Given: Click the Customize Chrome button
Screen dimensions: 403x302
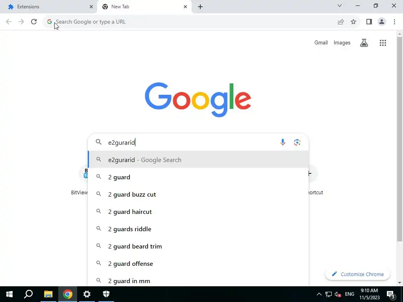Looking at the screenshot, I should (x=357, y=274).
